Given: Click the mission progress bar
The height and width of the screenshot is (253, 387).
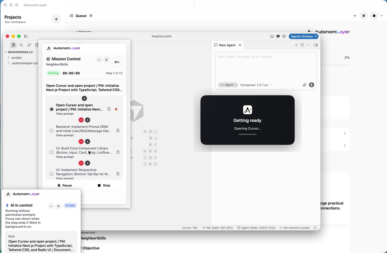Looking at the screenshot, I should coord(84,79).
